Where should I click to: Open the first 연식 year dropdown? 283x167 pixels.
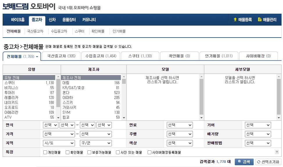pyautogui.click(x=51, y=125)
